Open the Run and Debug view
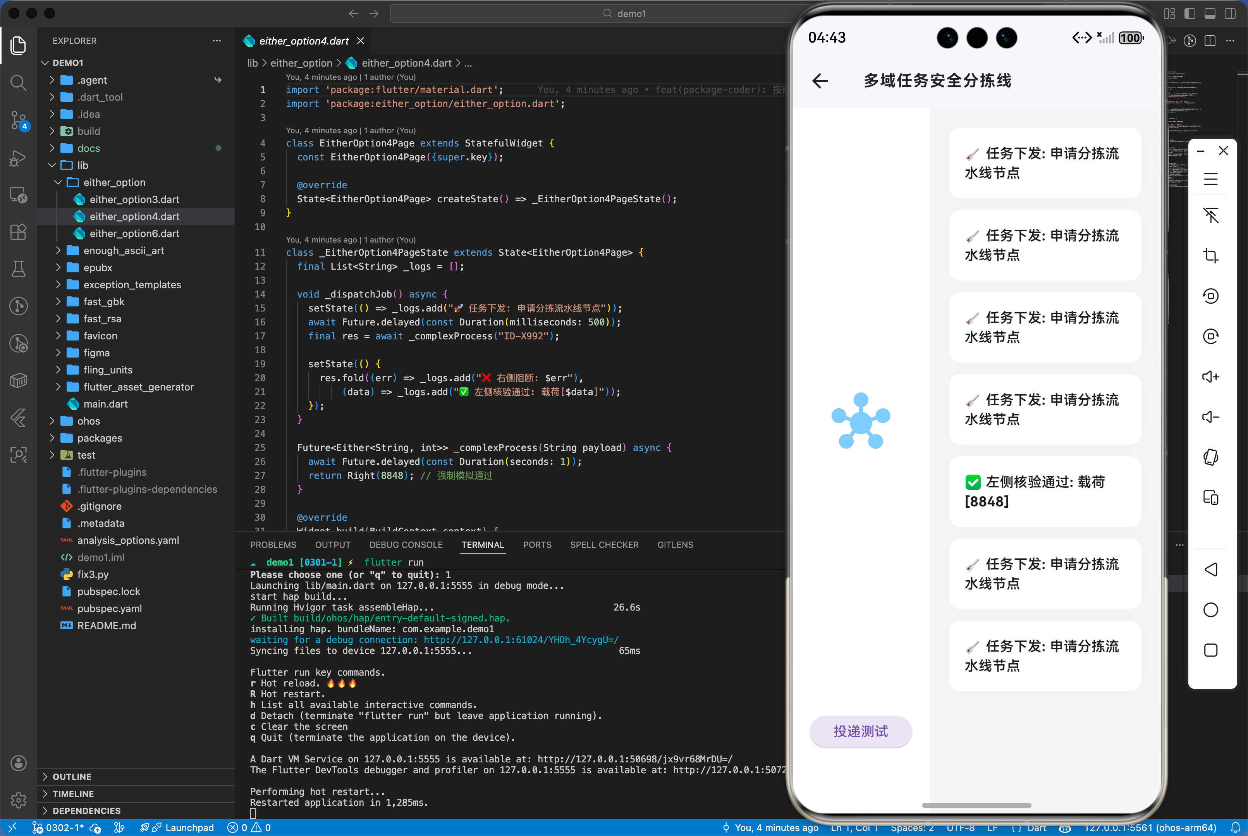Screen dimensions: 1248x836 18,158
